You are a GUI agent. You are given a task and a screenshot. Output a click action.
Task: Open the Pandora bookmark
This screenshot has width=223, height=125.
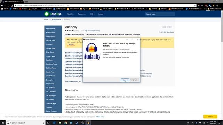14,9
